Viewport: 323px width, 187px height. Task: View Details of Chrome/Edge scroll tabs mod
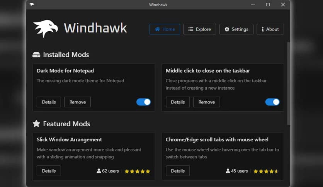point(178,171)
